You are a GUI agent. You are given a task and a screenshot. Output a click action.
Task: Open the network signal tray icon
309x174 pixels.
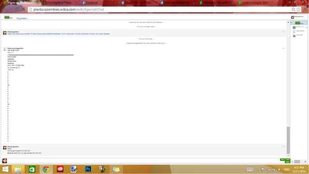point(268,169)
